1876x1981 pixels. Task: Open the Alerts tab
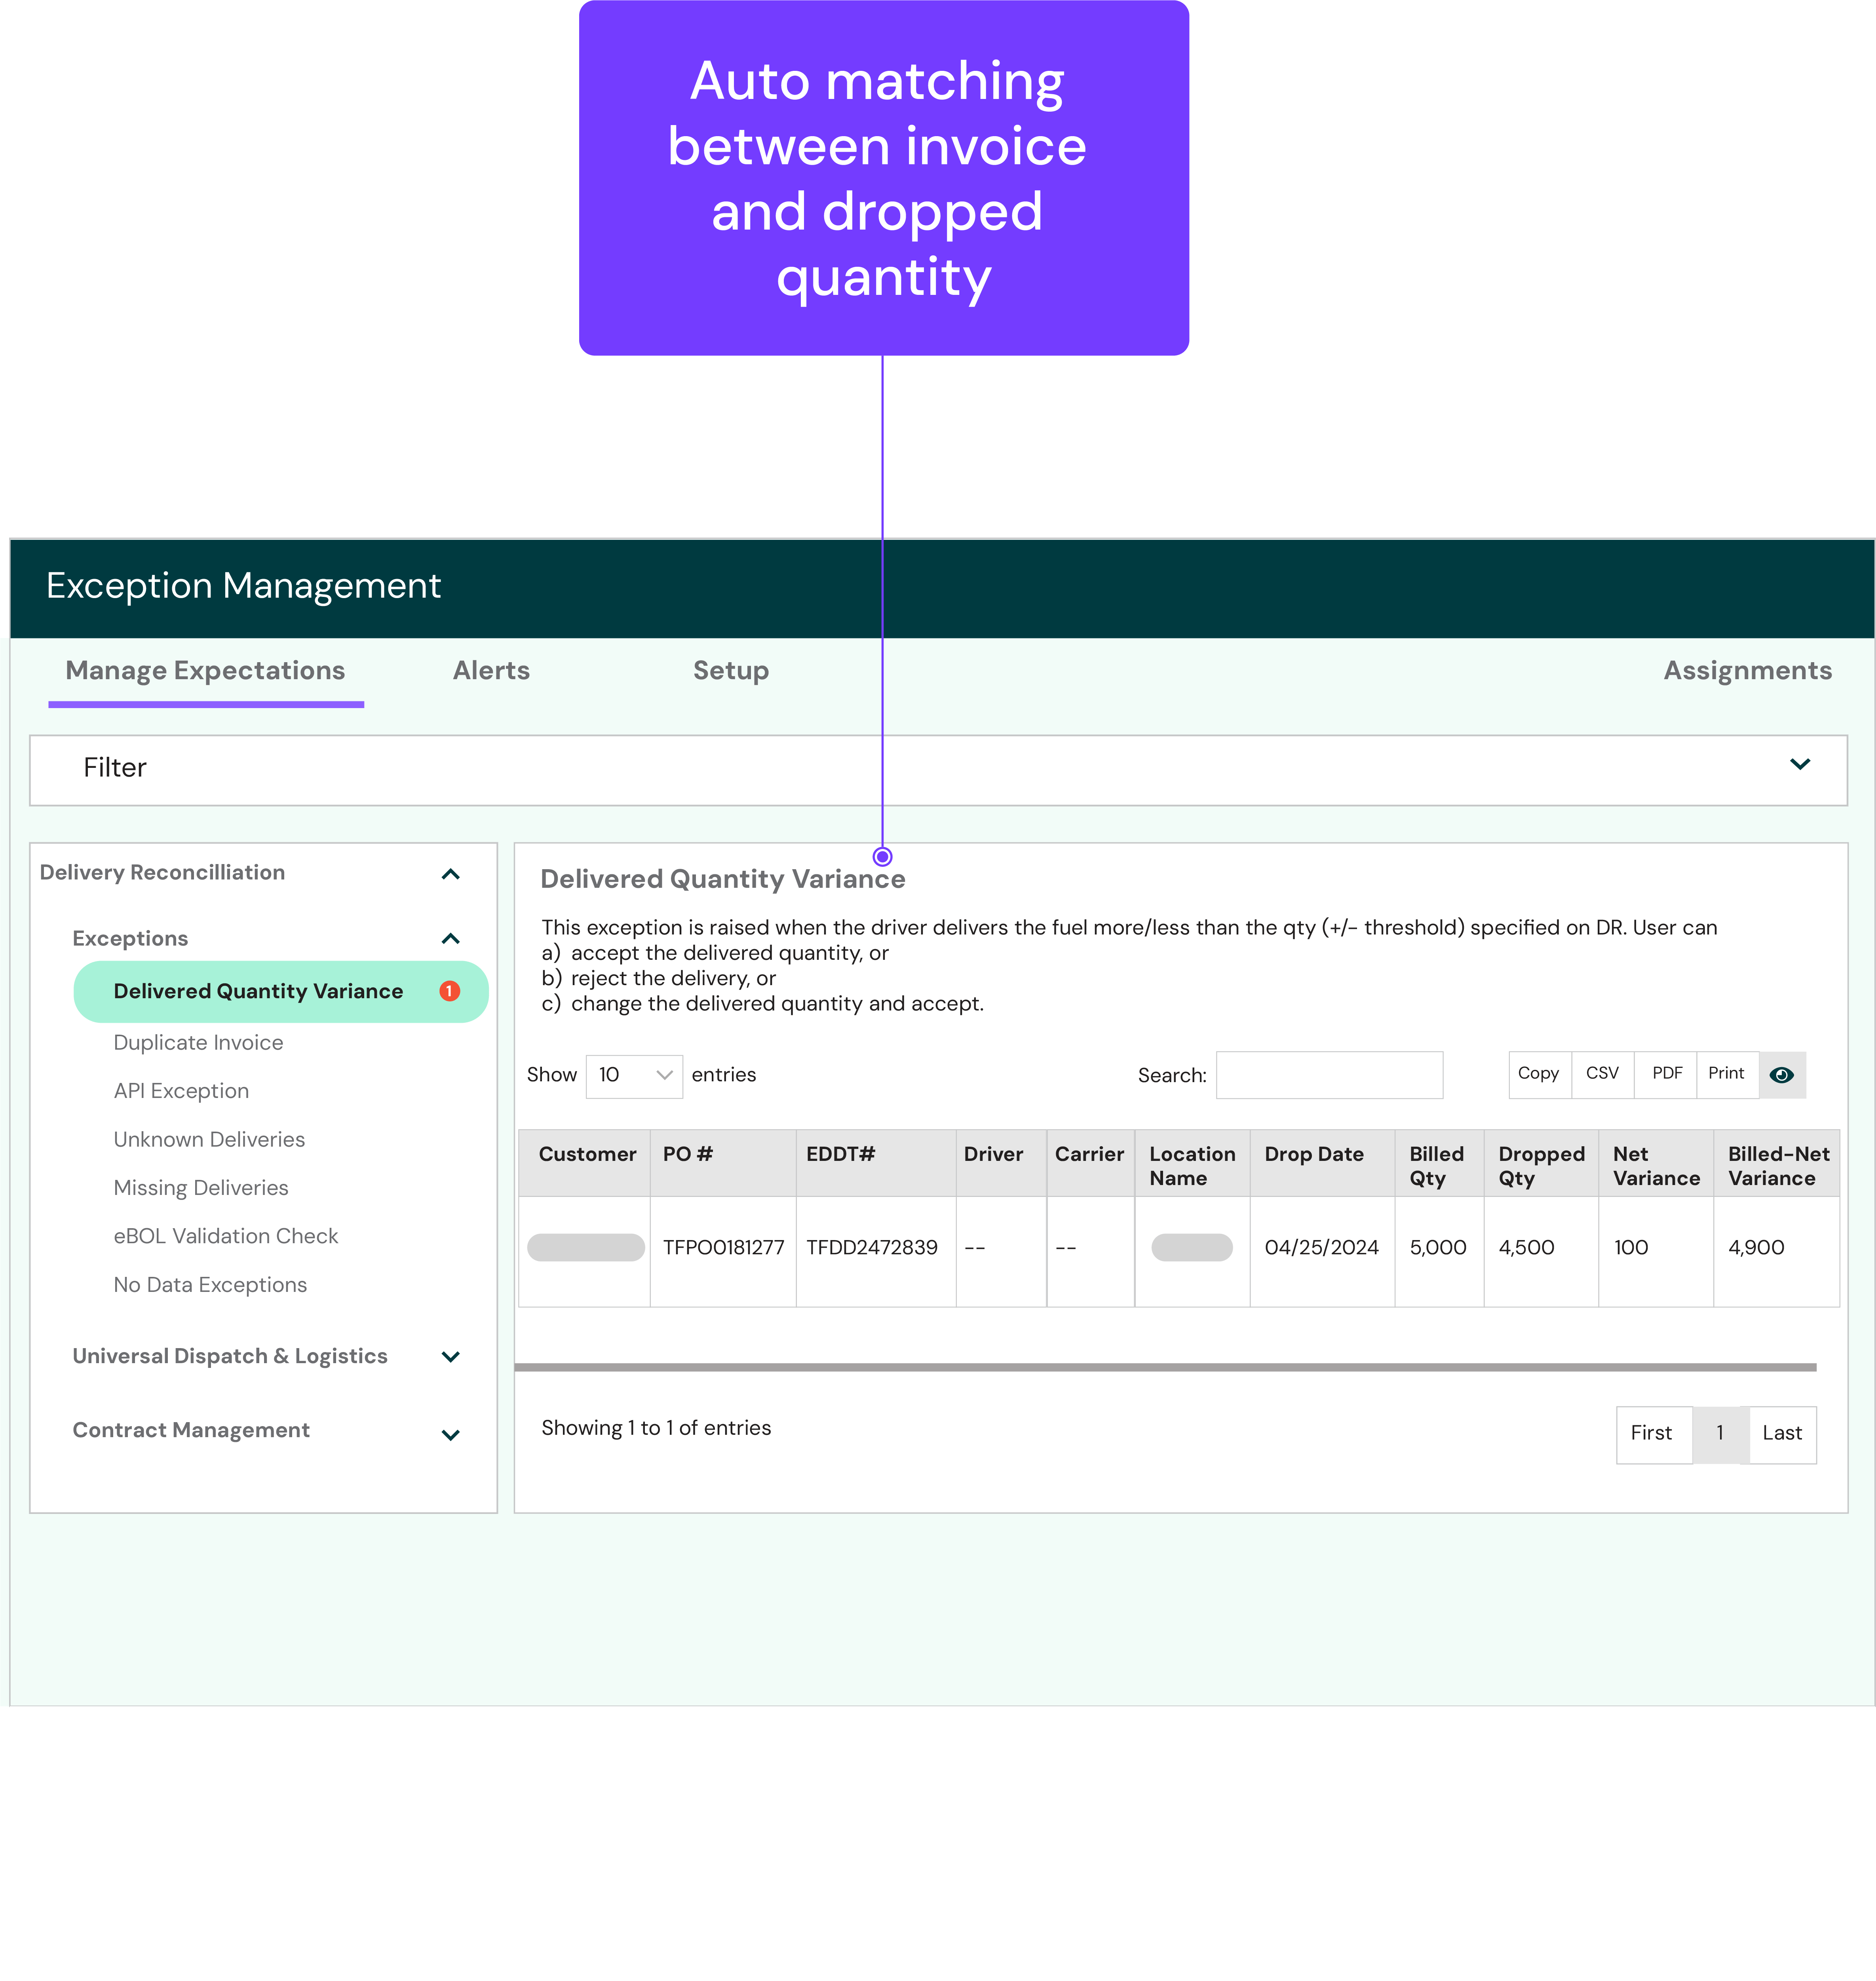pos(491,670)
